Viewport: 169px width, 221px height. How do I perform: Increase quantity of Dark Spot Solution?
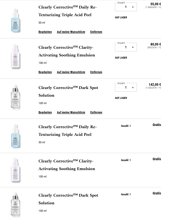[133, 87]
